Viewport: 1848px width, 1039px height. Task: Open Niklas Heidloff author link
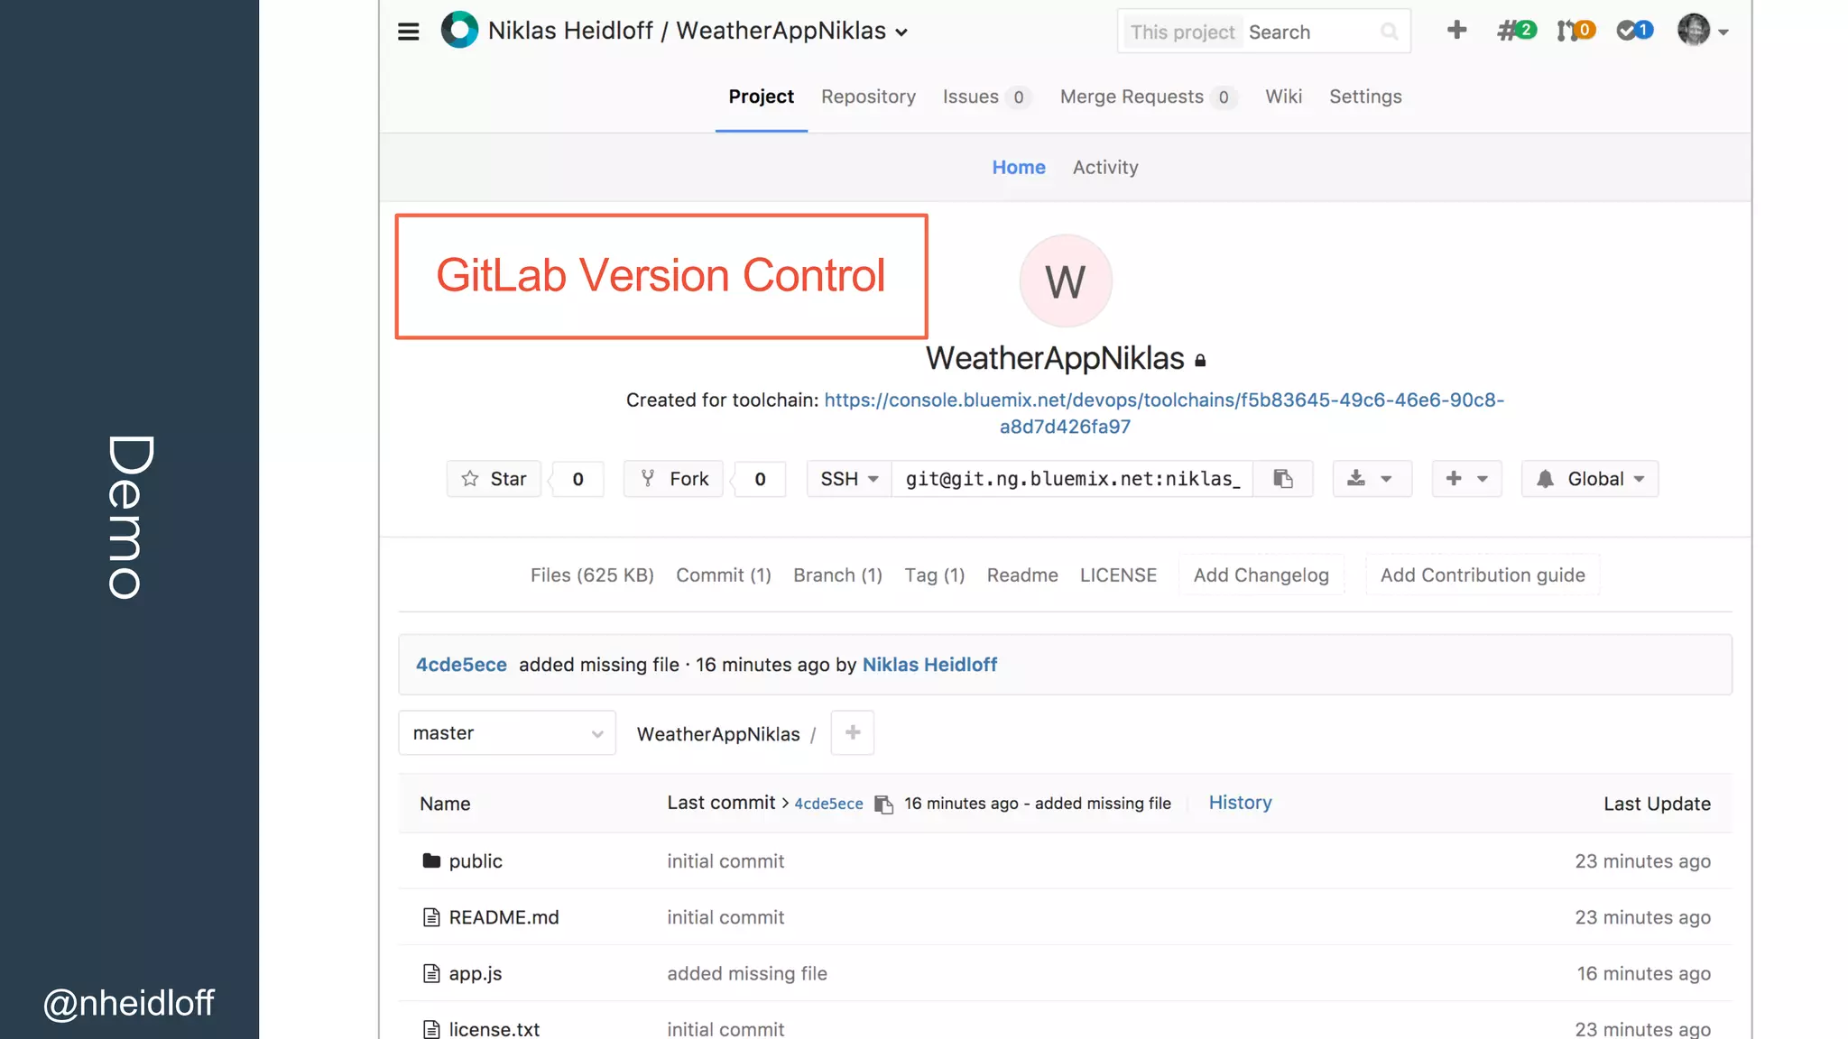click(x=929, y=665)
